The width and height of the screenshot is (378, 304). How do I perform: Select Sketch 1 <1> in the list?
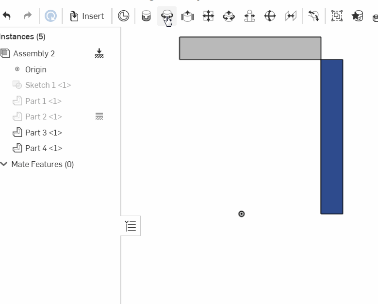pyautogui.click(x=48, y=85)
